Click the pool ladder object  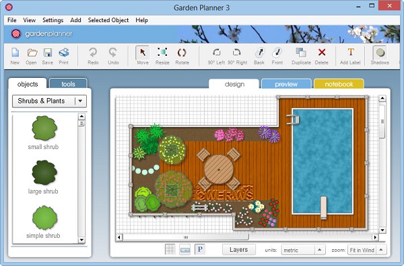[x=293, y=120]
